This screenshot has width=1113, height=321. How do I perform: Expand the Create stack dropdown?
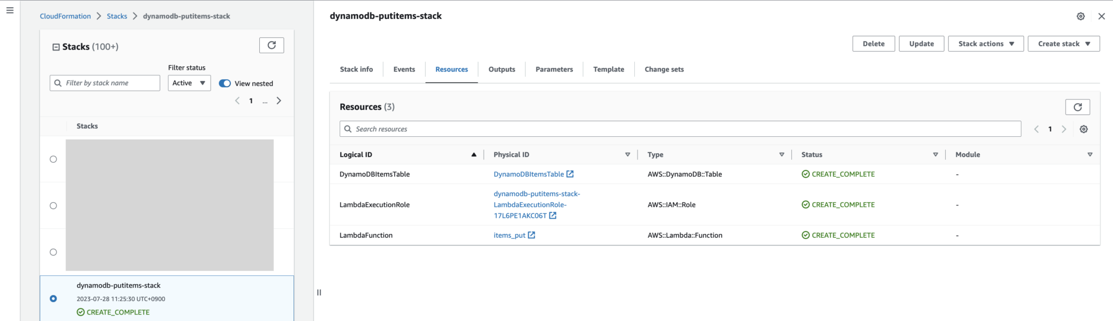point(1063,44)
